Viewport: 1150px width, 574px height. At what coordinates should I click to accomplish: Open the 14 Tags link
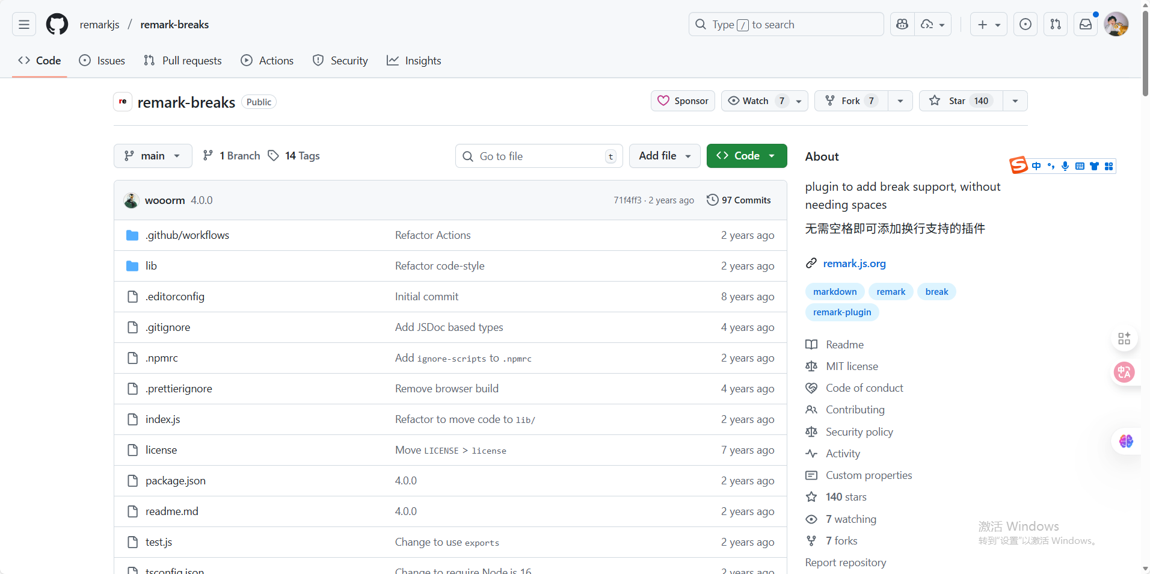[294, 156]
